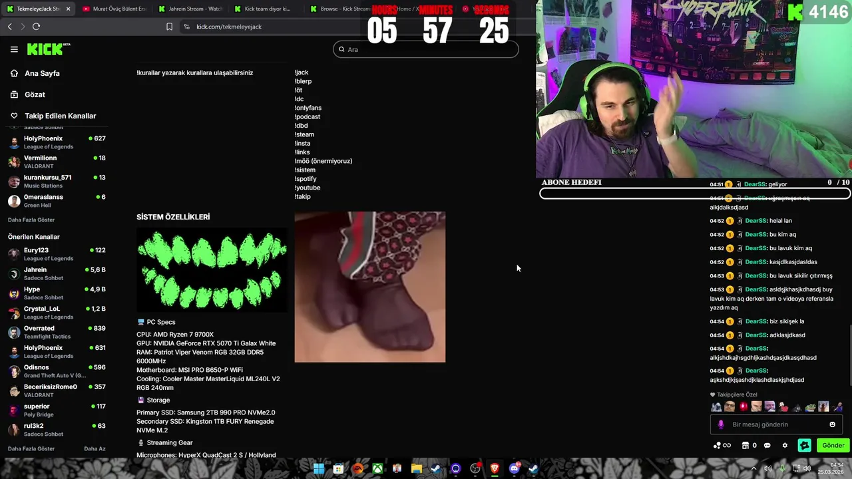Open the emoji picker in chat input
The height and width of the screenshot is (479, 852).
(x=832, y=424)
